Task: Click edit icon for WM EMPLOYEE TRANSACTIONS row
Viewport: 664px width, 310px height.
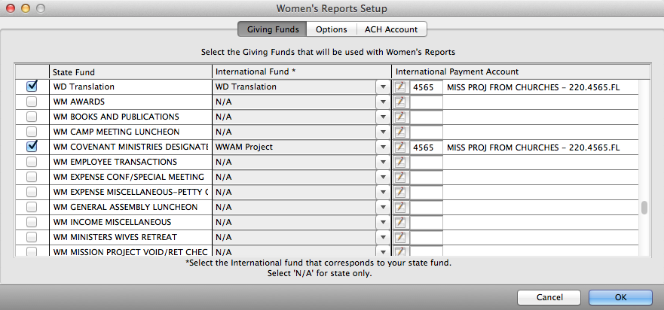Action: 400,163
